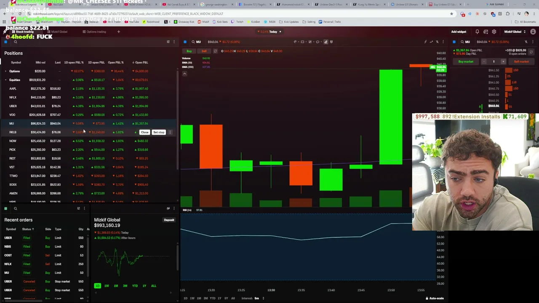Select the magnet snap tool on chart toolbar
The height and width of the screenshot is (303, 539).
(331, 42)
